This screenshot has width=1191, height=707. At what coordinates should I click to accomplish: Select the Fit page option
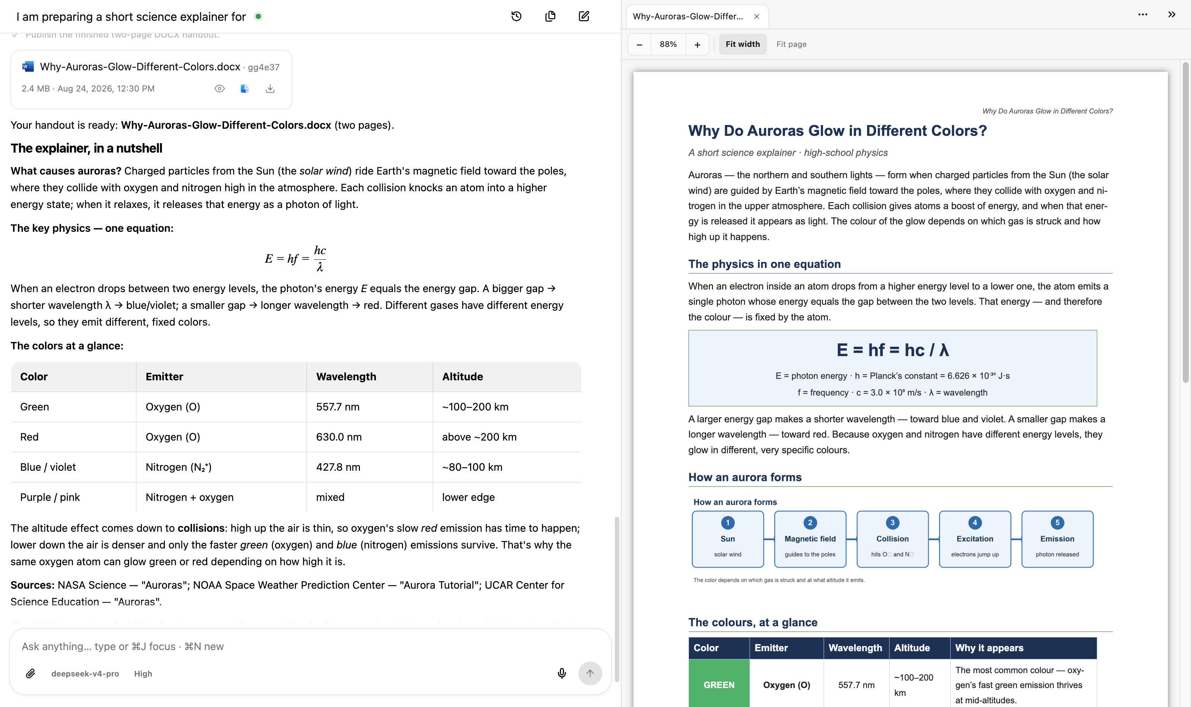(x=791, y=44)
